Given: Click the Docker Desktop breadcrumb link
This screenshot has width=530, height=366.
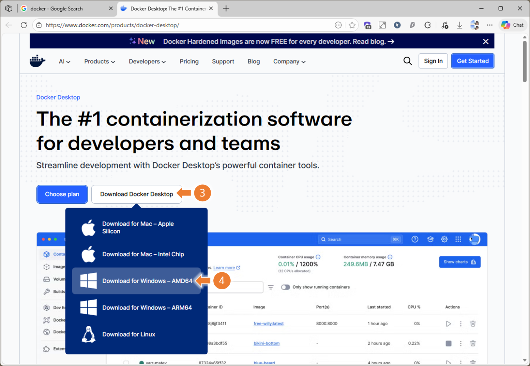Looking at the screenshot, I should click(58, 97).
